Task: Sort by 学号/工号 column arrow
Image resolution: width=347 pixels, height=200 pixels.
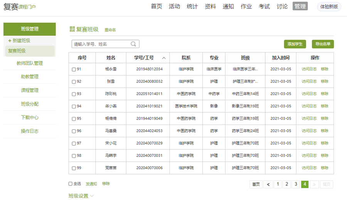Action: (x=164, y=58)
